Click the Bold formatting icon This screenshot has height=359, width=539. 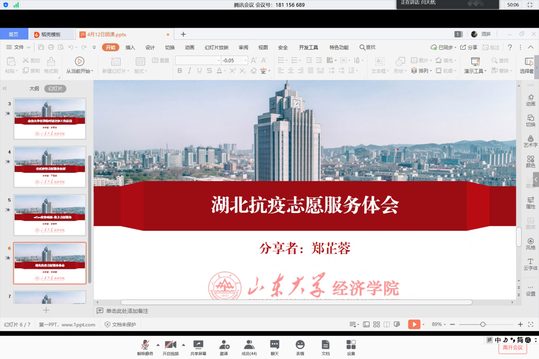click(x=180, y=71)
